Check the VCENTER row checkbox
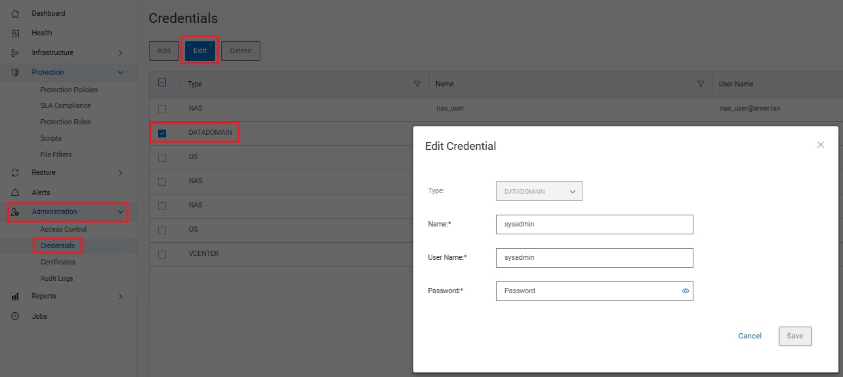The image size is (843, 377). coord(162,254)
